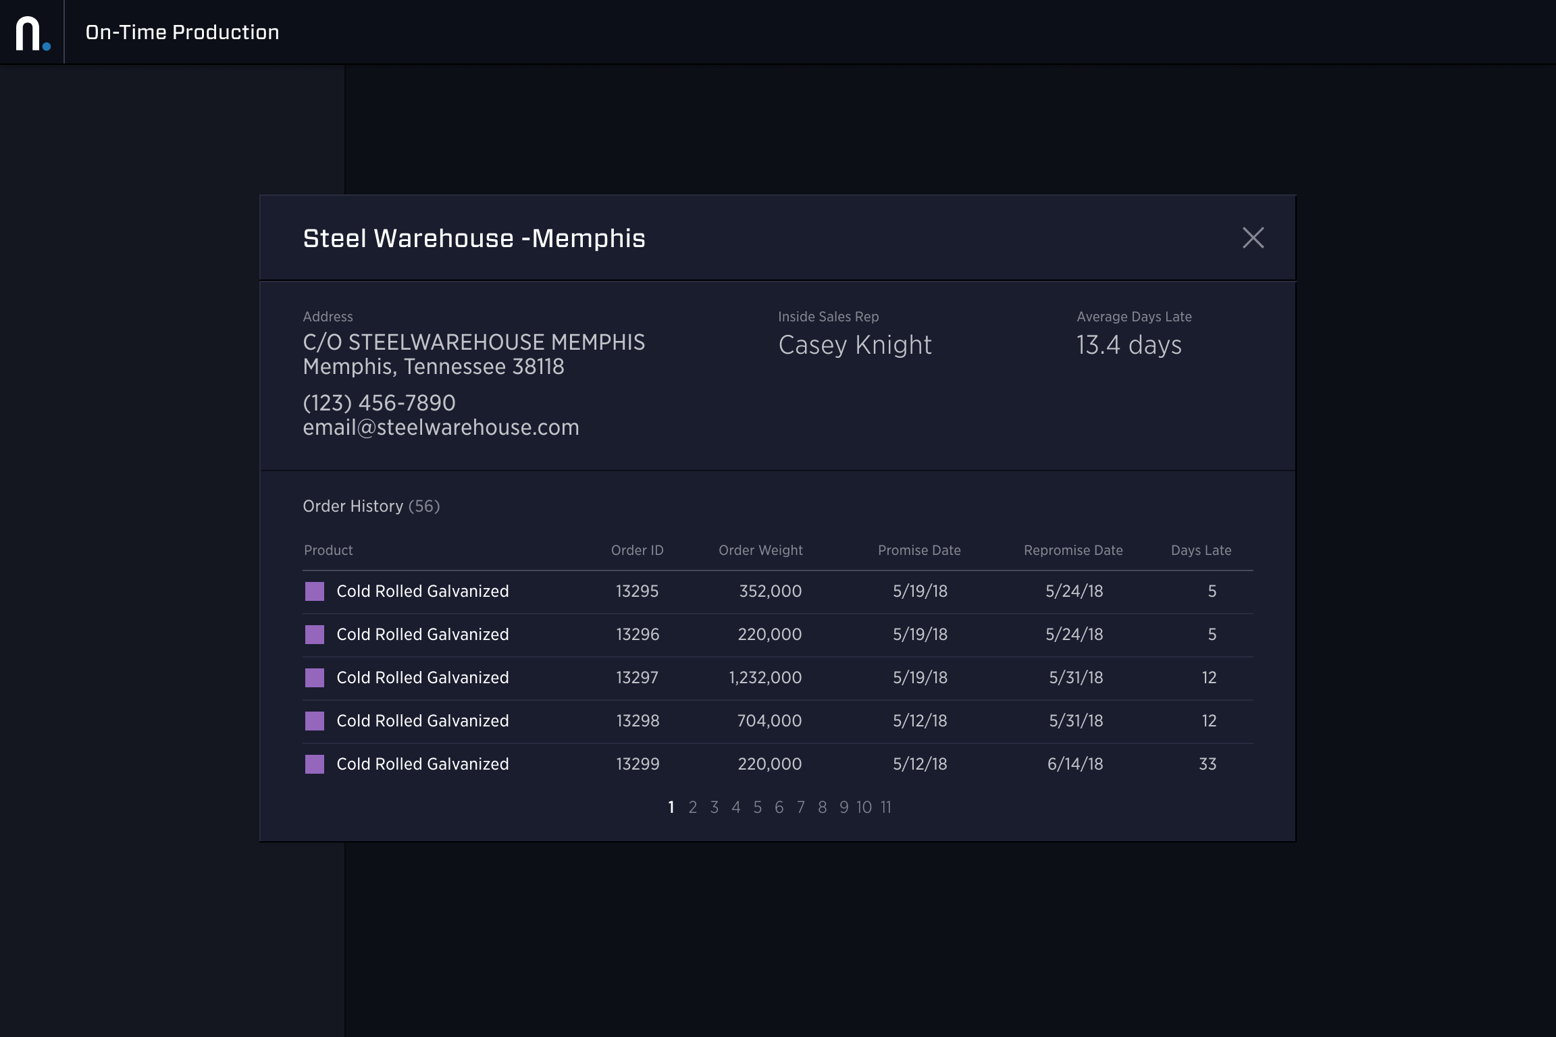Go to page 2 of order history
Screen dimensions: 1556x1037
(692, 807)
